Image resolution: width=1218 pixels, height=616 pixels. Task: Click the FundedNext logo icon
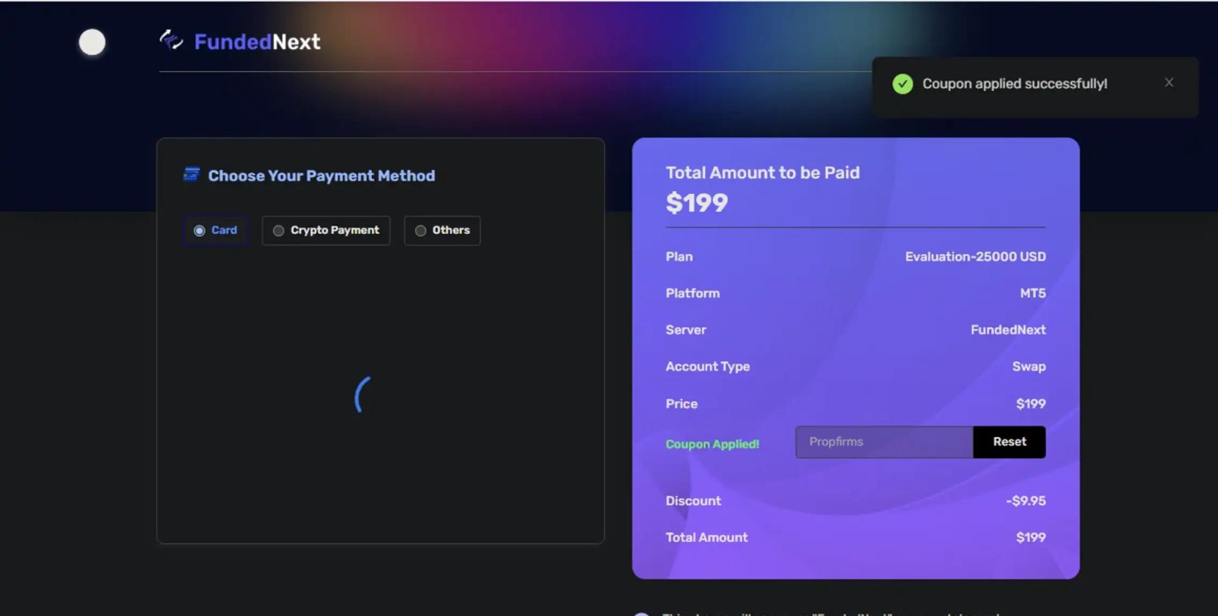click(171, 40)
